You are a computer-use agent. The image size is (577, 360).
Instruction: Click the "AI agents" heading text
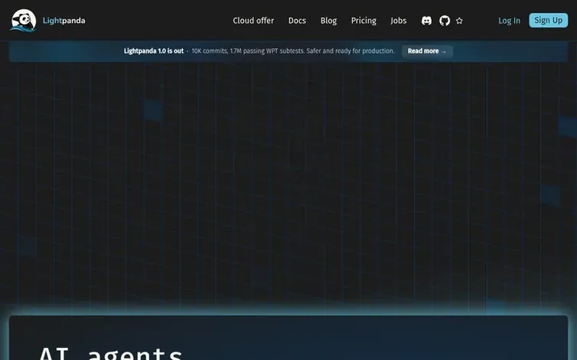[x=111, y=353]
